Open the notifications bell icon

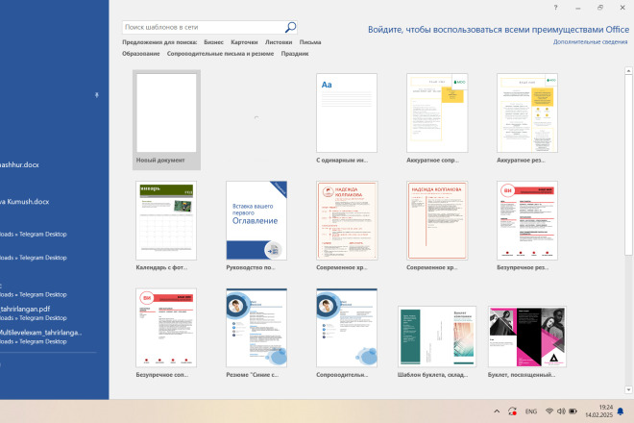coord(621,411)
